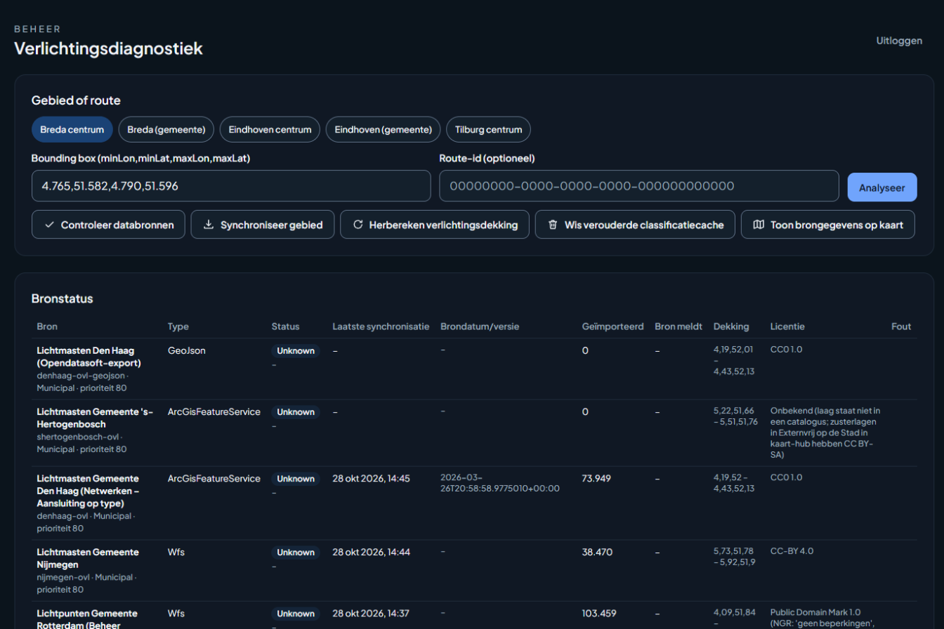
Task: Click the checkmark icon in Controleer databronnen
Action: coord(50,225)
